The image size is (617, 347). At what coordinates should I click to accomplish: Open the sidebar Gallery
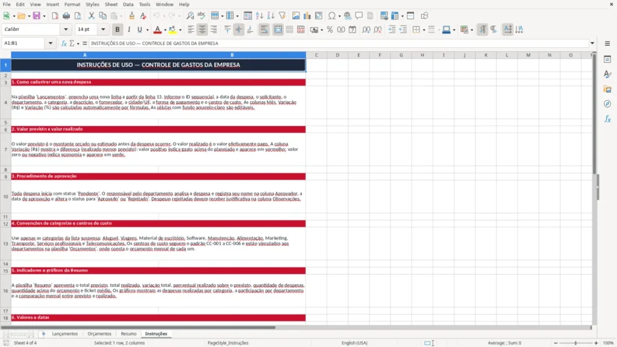(607, 89)
